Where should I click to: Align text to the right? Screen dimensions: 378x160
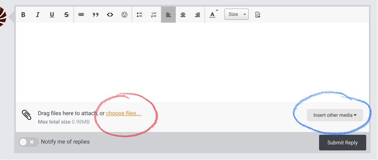pyautogui.click(x=197, y=15)
